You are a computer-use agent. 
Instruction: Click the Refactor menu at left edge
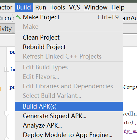(x=6, y=8)
